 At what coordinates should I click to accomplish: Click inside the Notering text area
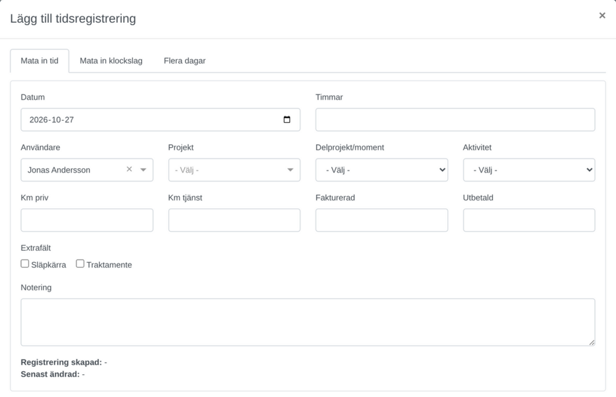tap(308, 322)
